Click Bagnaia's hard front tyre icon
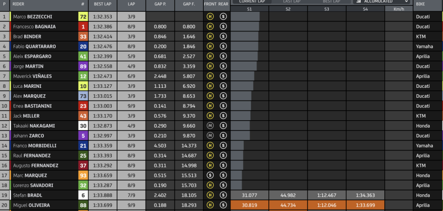This screenshot has height=211, width=443. (210, 26)
